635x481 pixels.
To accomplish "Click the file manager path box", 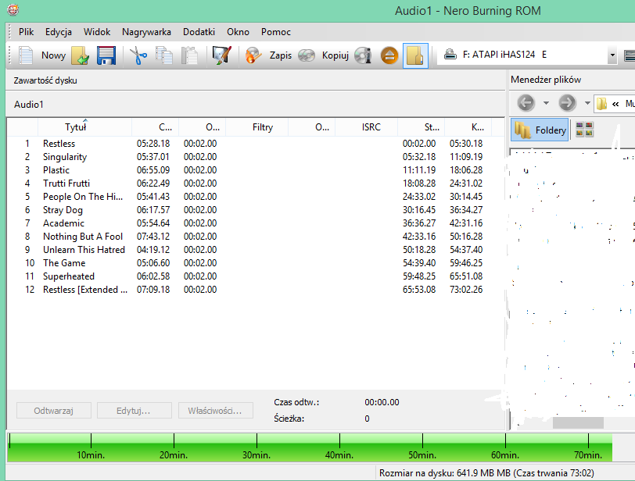I will pyautogui.click(x=615, y=104).
